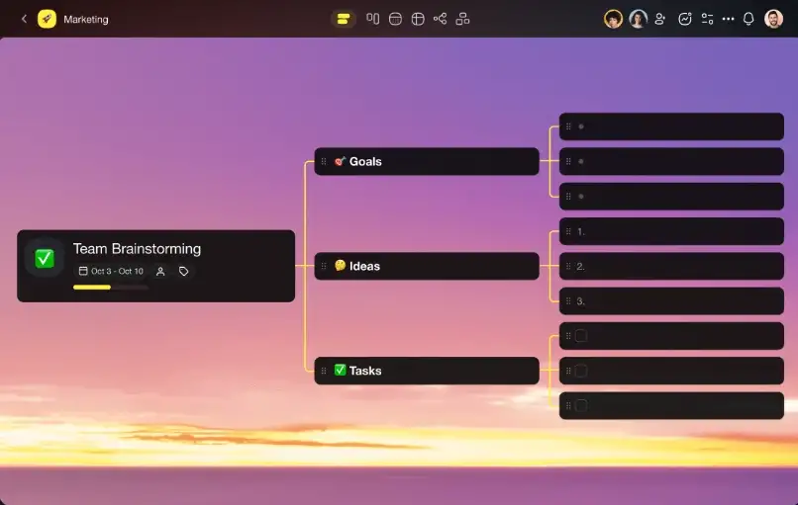Screen dimensions: 798x505
Task: Check the third empty checkbox under Tasks
Action: click(x=581, y=405)
